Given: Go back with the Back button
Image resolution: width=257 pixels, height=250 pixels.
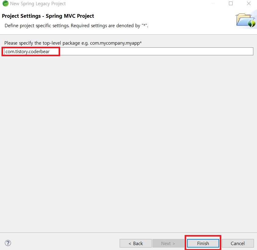Looking at the screenshot, I should [136, 243].
